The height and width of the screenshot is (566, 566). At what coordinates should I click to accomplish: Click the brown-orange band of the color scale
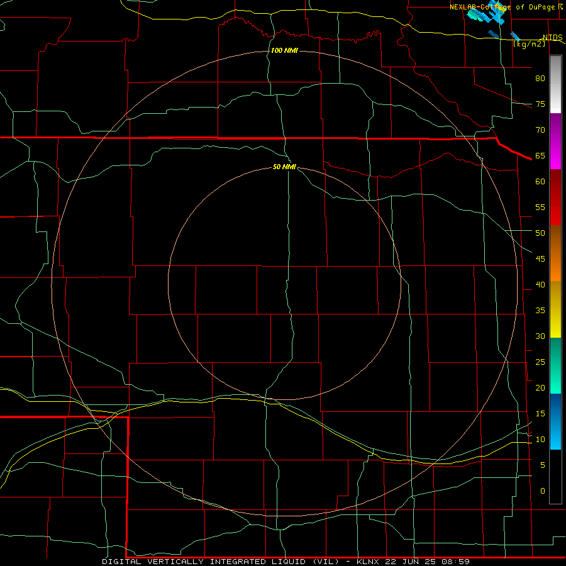pyautogui.click(x=555, y=253)
